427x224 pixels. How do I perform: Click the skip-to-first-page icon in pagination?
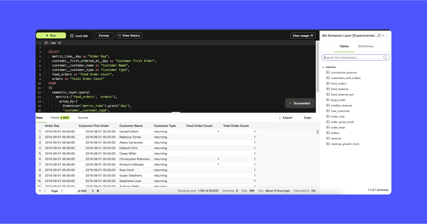coord(40,191)
